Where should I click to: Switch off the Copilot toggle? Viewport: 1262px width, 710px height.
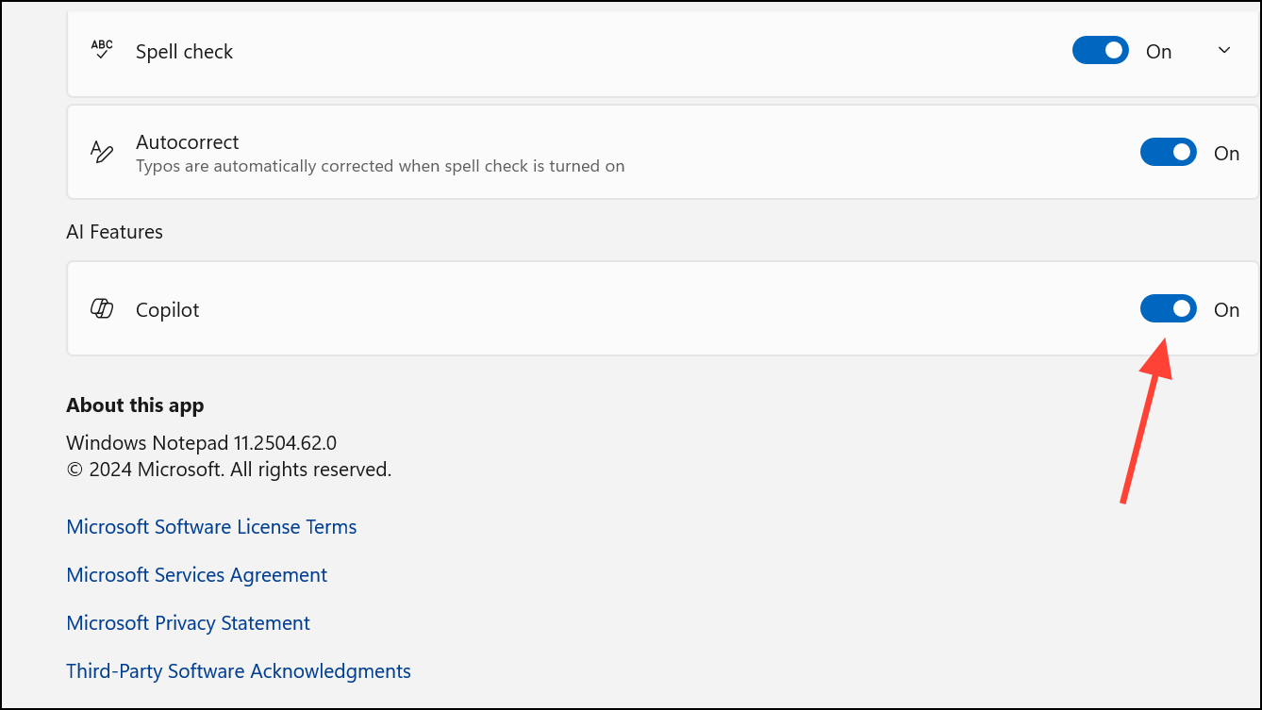click(1168, 309)
